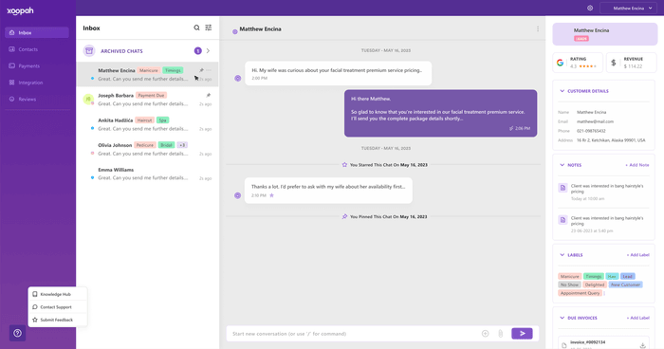Click the Appointment Query label chip
This screenshot has width=664, height=349.
pos(581,293)
